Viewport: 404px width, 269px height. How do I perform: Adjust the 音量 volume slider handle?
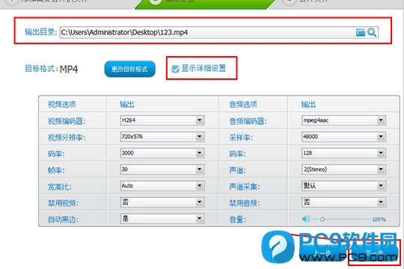click(x=322, y=220)
